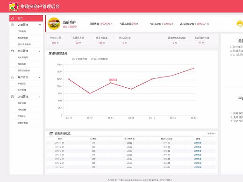Open 商家信息 under 店铺管理

tap(21, 103)
